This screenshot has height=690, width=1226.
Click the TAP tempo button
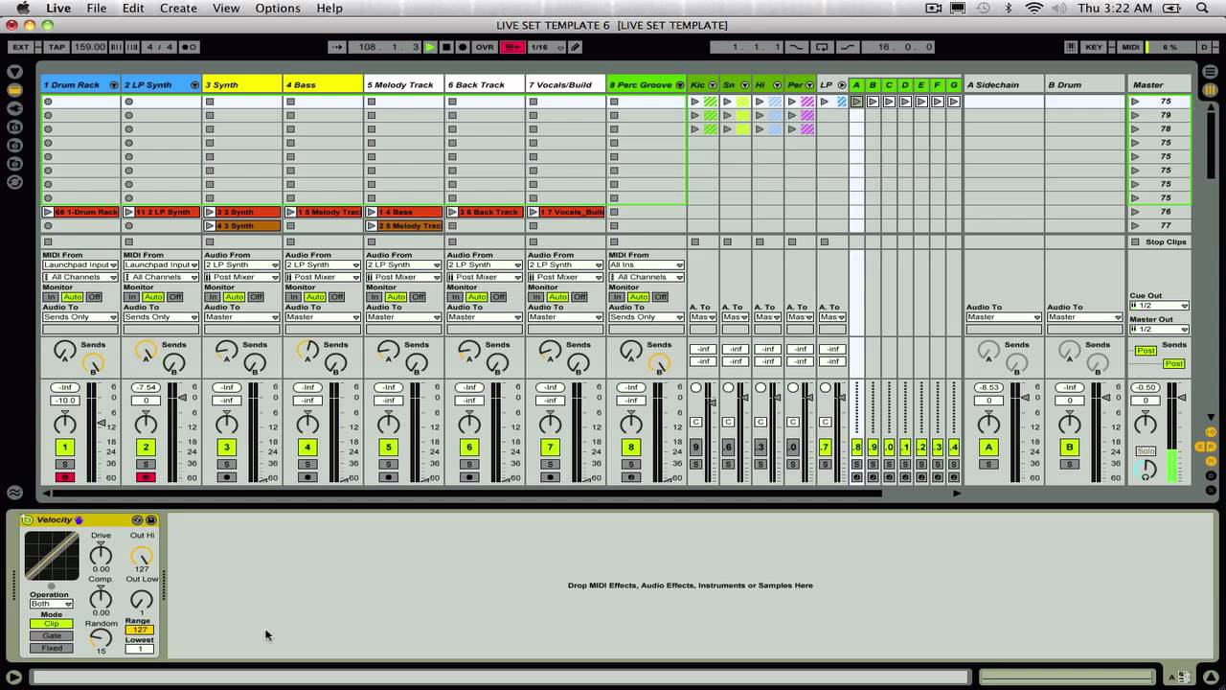coord(57,47)
